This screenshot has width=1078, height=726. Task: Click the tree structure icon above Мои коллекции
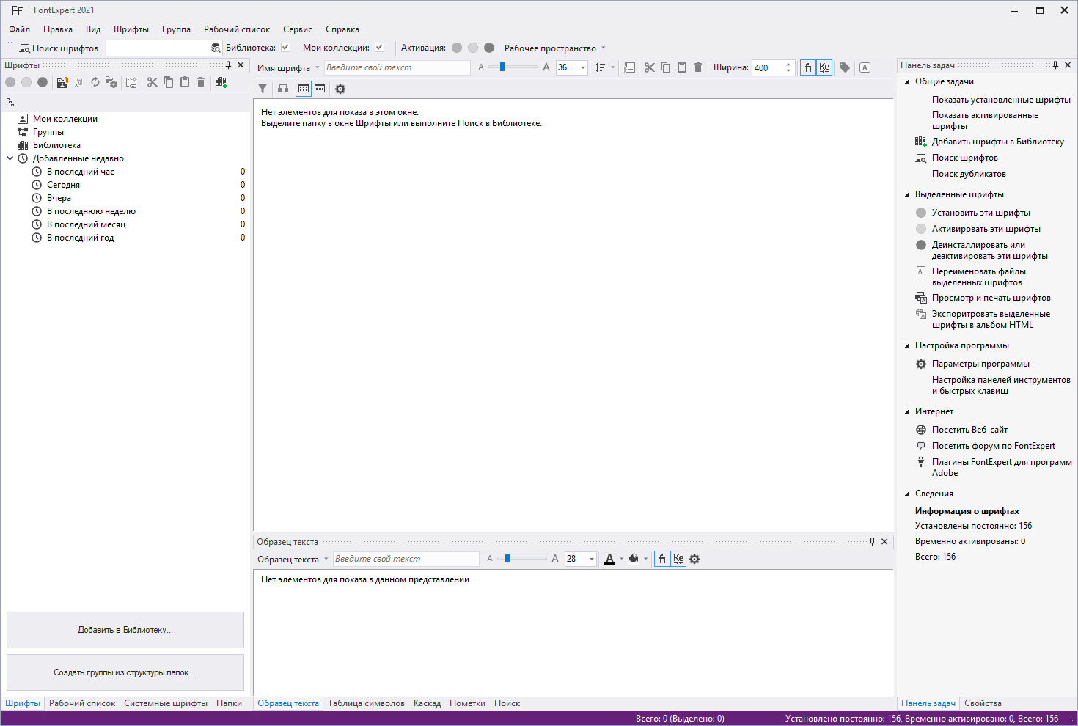click(10, 103)
